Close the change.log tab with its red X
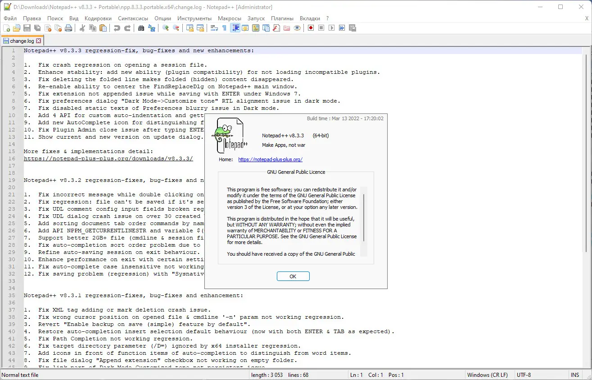This screenshot has height=380, width=592. 39,41
